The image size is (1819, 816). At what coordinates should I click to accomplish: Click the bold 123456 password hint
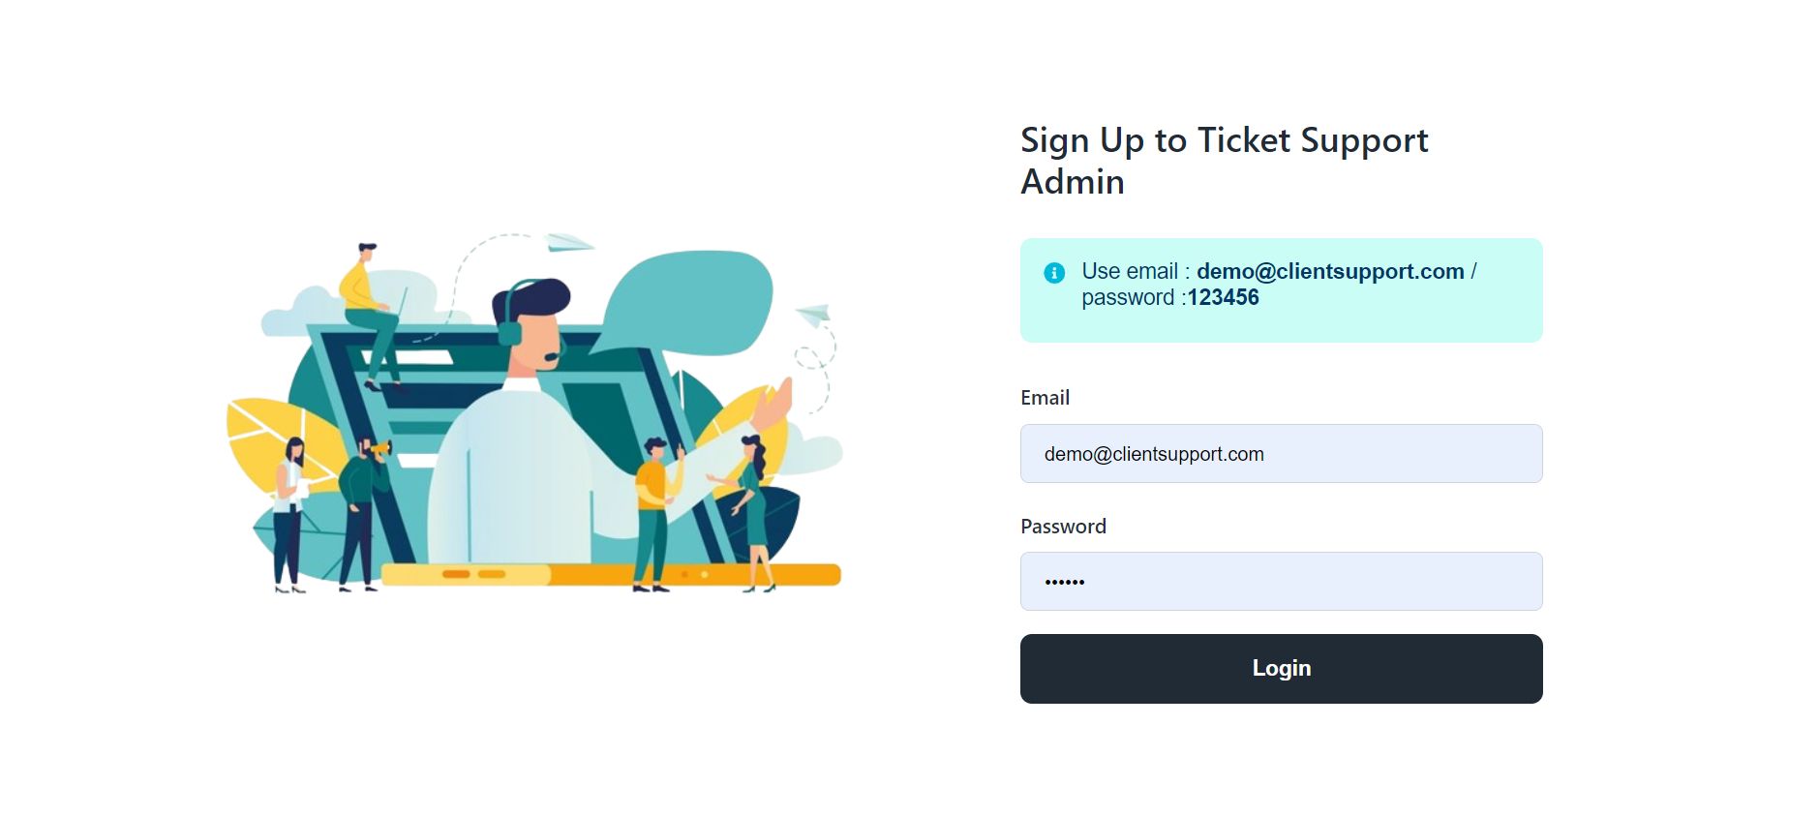(1223, 297)
